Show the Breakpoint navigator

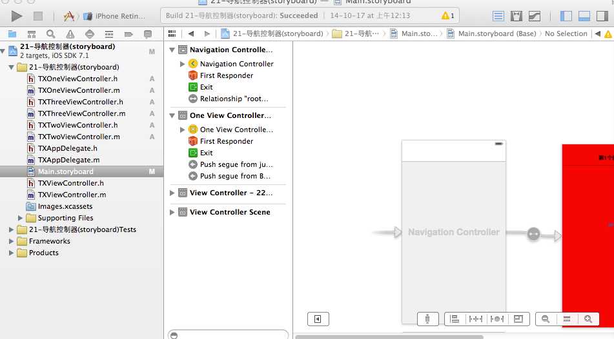pos(128,34)
